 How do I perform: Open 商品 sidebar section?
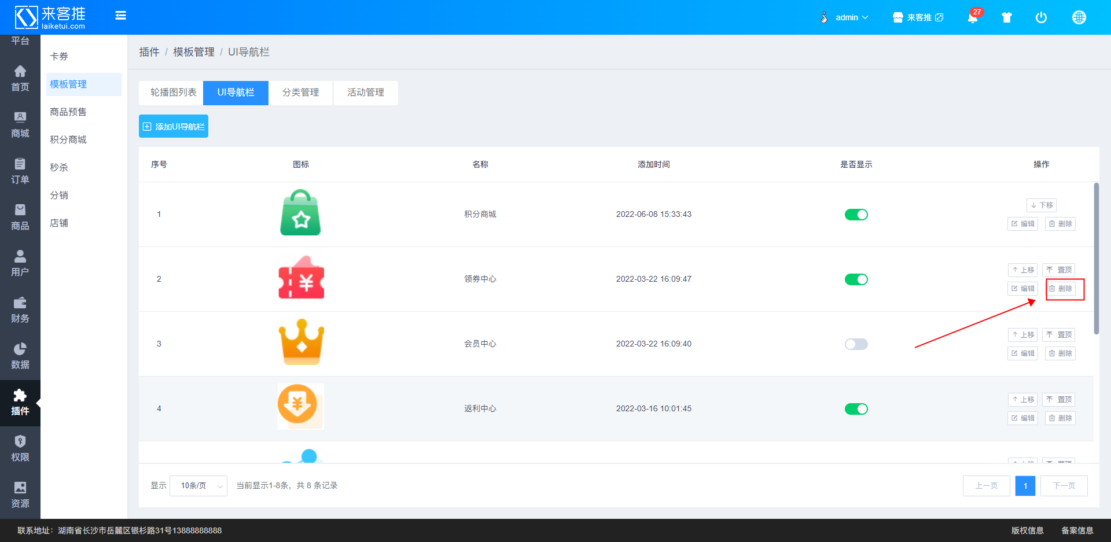point(20,217)
